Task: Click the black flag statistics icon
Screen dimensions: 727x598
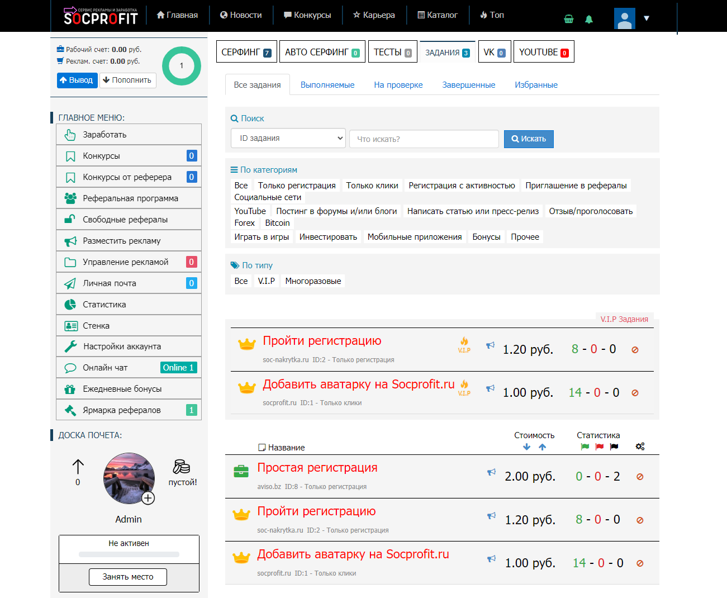Action: [614, 447]
